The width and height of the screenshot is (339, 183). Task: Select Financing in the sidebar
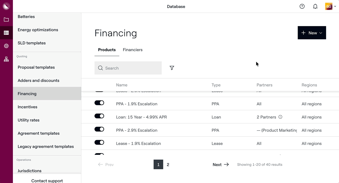tap(47, 94)
